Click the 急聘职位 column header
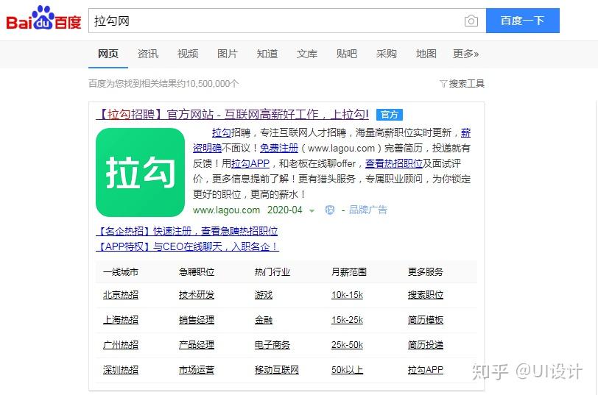 tap(197, 272)
